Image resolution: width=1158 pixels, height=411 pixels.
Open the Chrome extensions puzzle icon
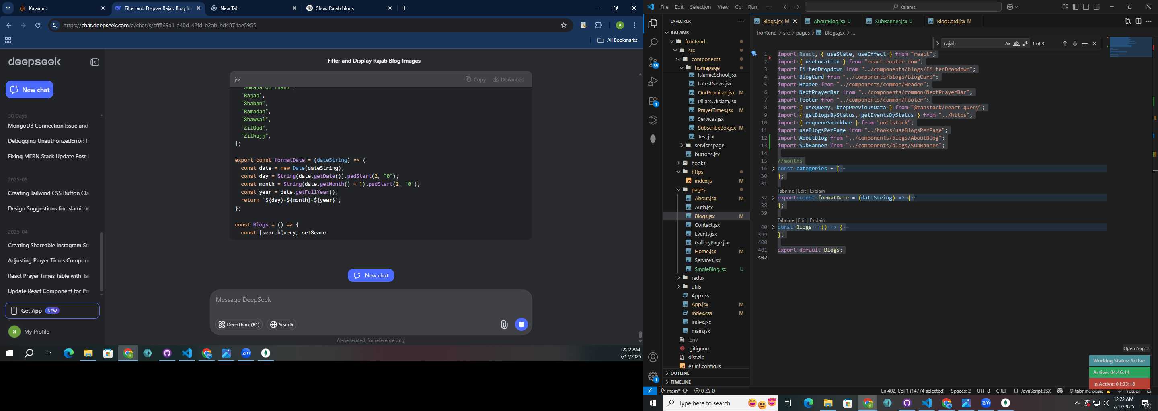(599, 26)
